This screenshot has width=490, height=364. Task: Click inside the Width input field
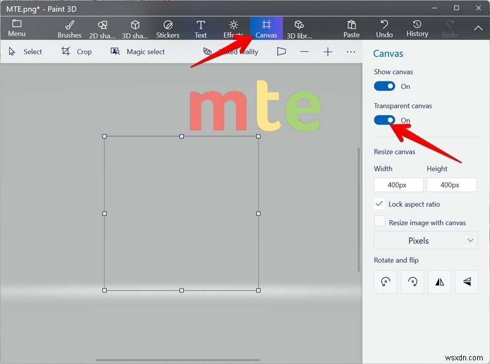(399, 184)
